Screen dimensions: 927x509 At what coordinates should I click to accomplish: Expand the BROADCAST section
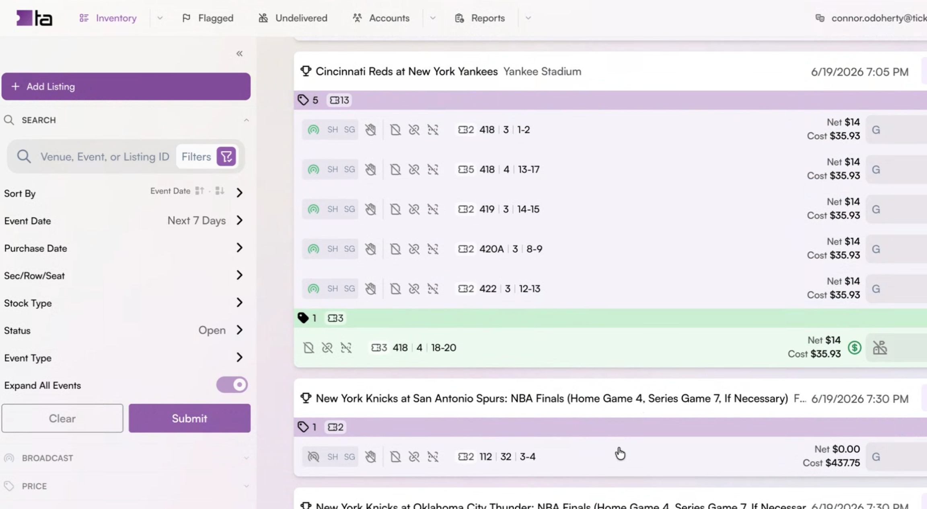coord(126,458)
